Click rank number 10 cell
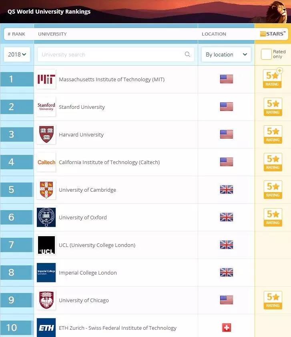Viewport: 291px width, 337px height. coord(16,327)
